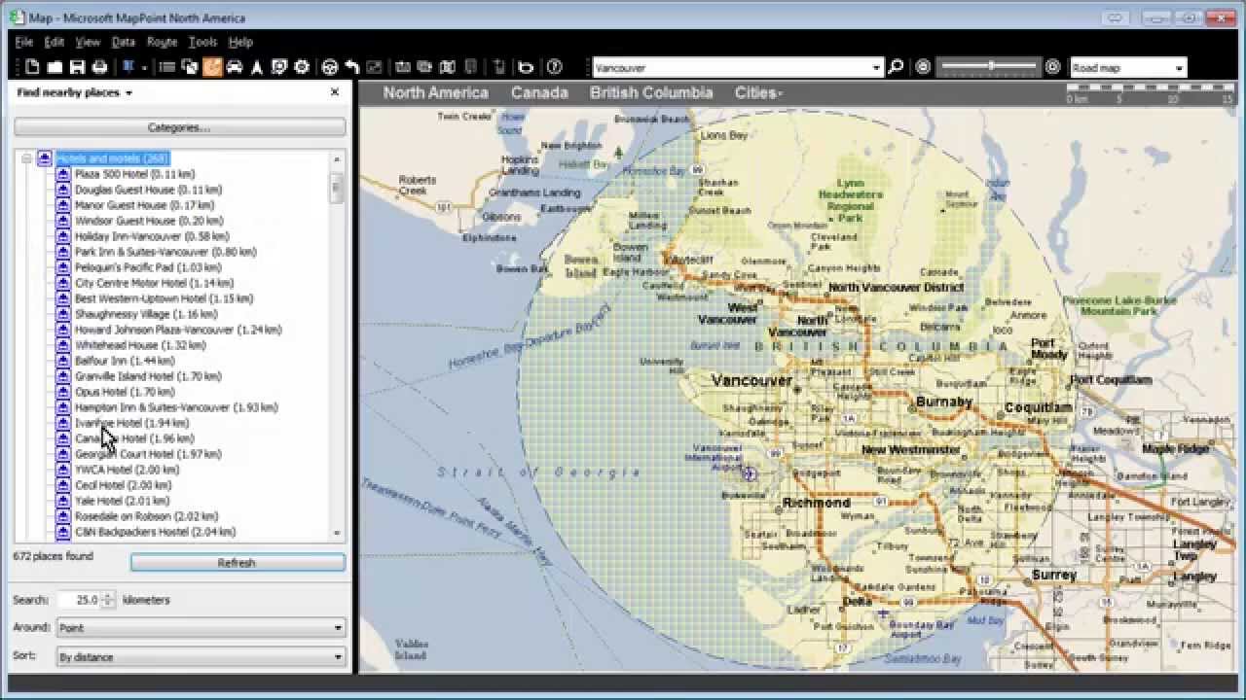Click the Cecil Hotel pushpin icon

[63, 485]
